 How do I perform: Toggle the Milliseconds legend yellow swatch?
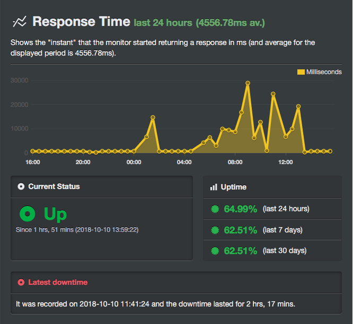pyautogui.click(x=301, y=72)
